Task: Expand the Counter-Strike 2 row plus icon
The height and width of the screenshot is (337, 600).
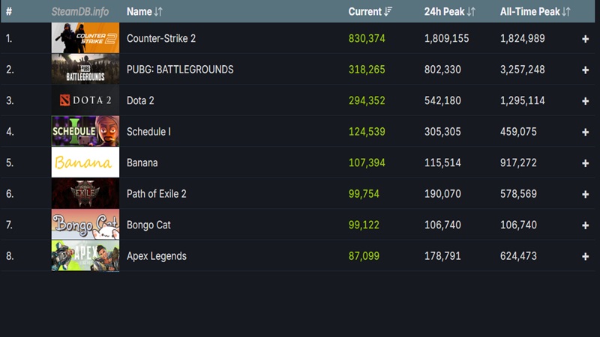Action: 585,39
